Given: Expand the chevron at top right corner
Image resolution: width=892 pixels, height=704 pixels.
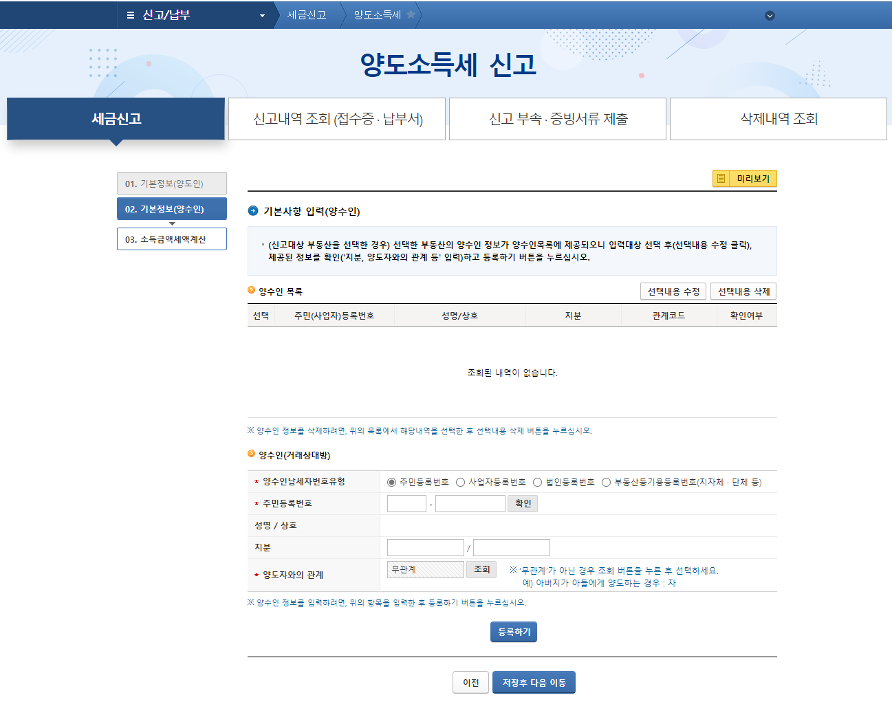Looking at the screenshot, I should coord(770,14).
